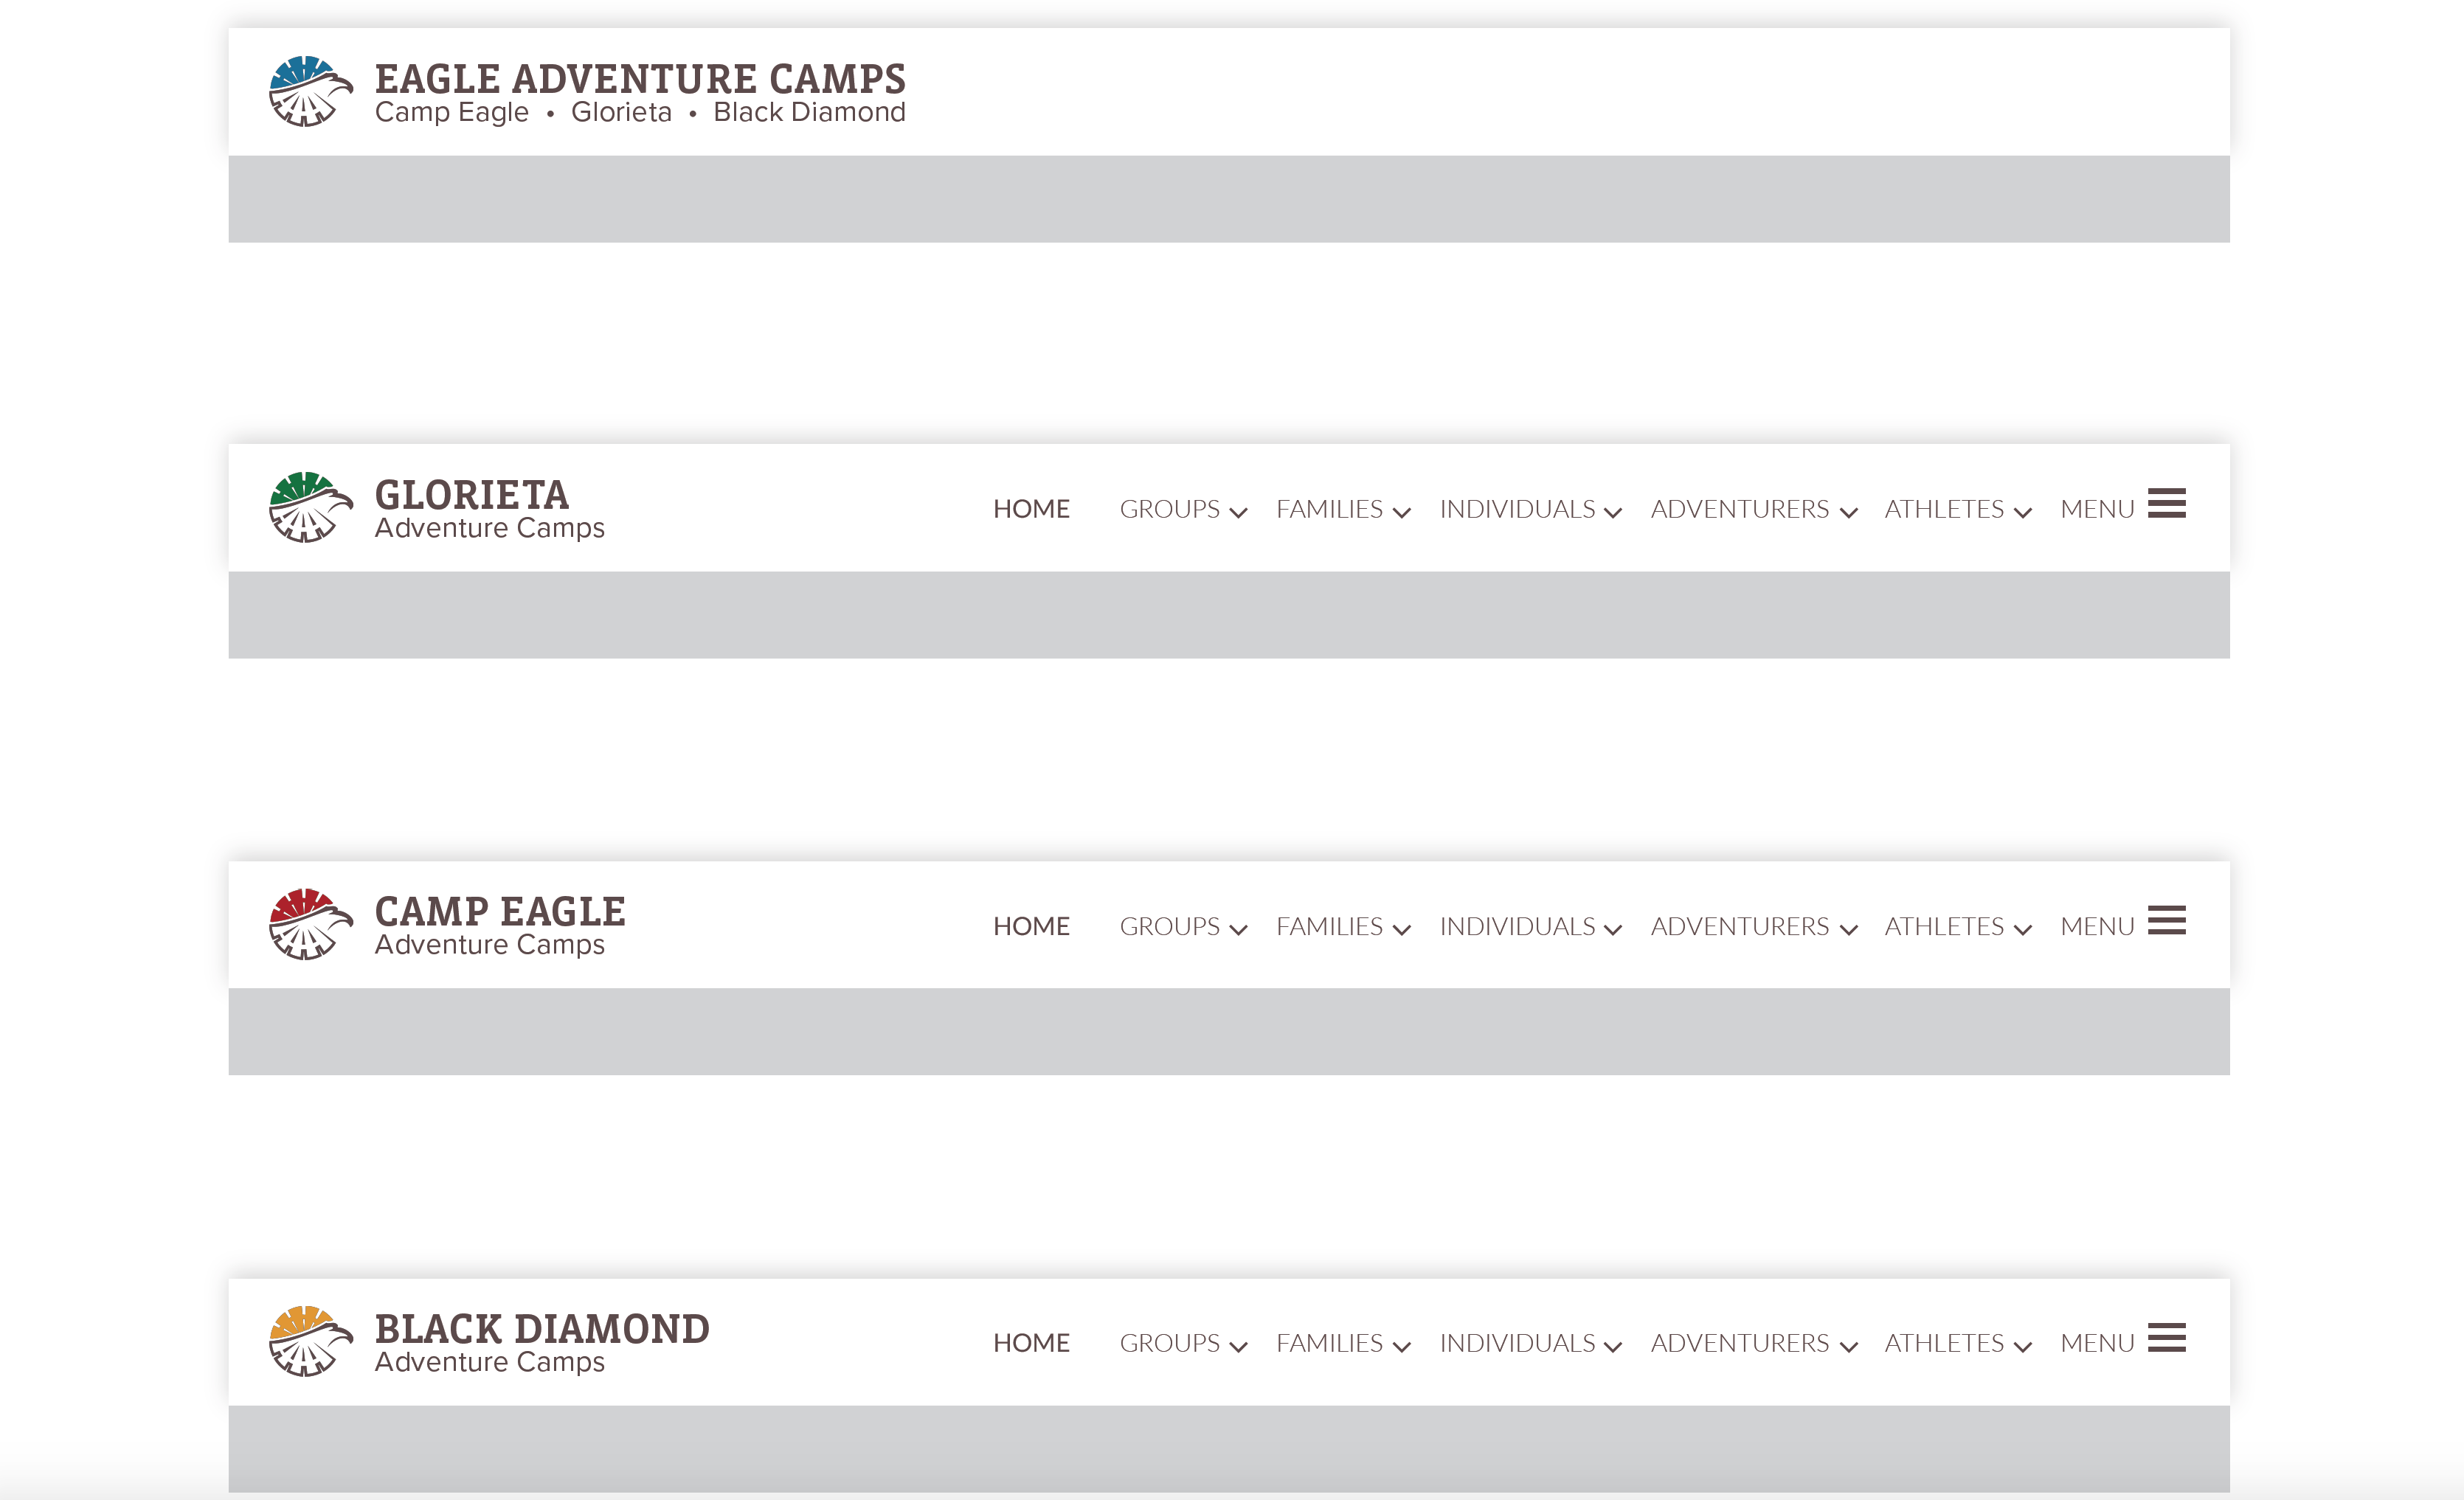
Task: Open Adventurers dropdown in Glorieta navigation
Action: [x=1753, y=510]
